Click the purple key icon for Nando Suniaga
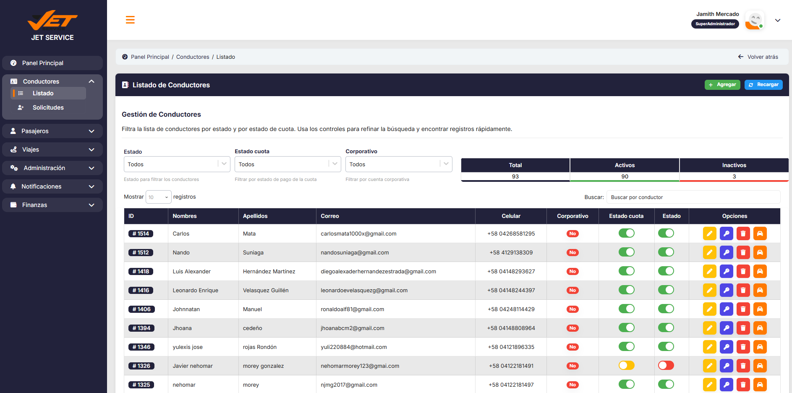792x393 pixels. [x=726, y=252]
